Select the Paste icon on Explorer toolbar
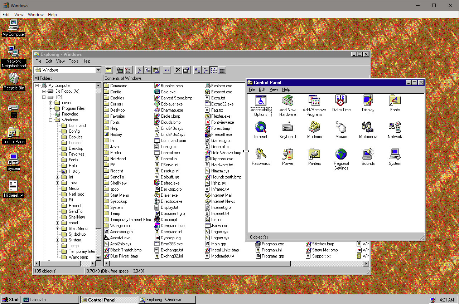 (x=156, y=70)
